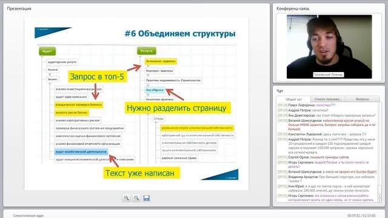The image size is (388, 218).
Task: Zoom in on the presentation slide
Action: (127, 198)
